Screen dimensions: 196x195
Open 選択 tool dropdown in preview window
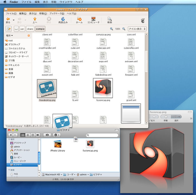coord(176,117)
